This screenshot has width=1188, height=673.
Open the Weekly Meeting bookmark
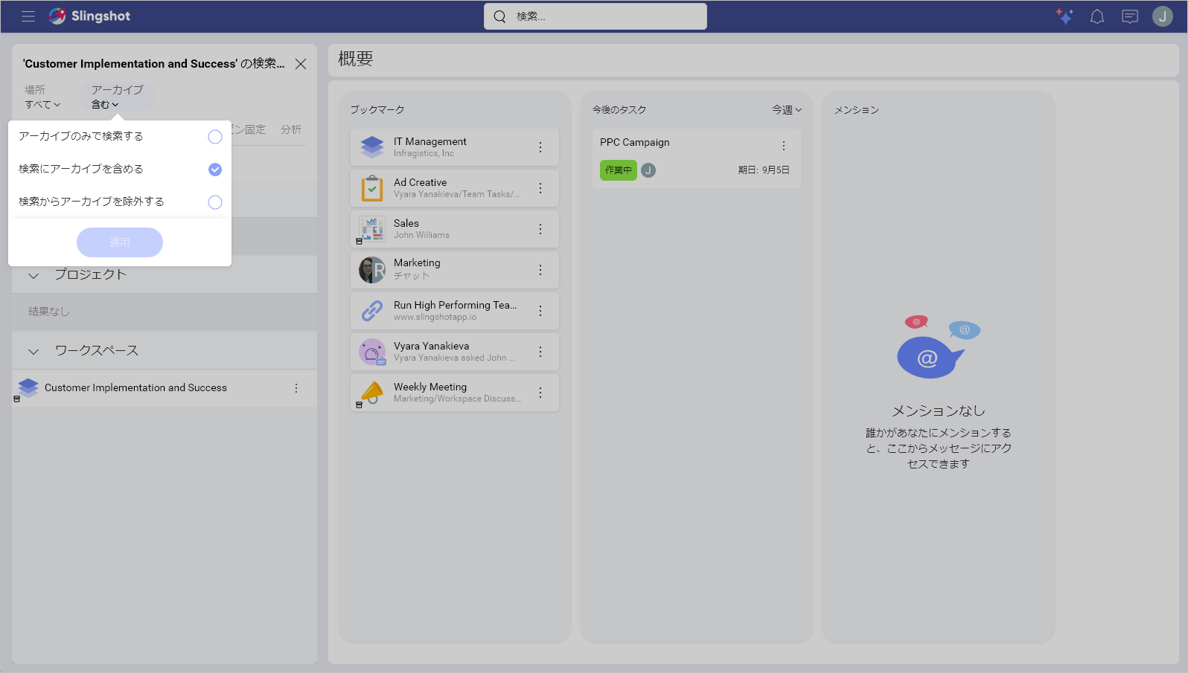tap(455, 393)
